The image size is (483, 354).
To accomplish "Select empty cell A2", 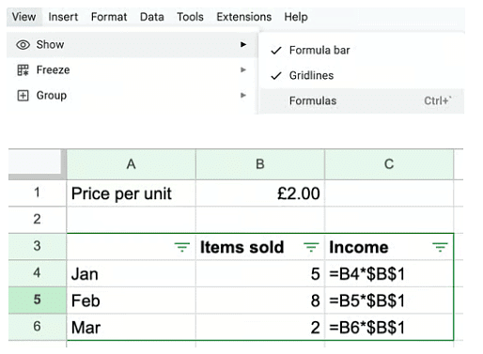I will pyautogui.click(x=132, y=220).
